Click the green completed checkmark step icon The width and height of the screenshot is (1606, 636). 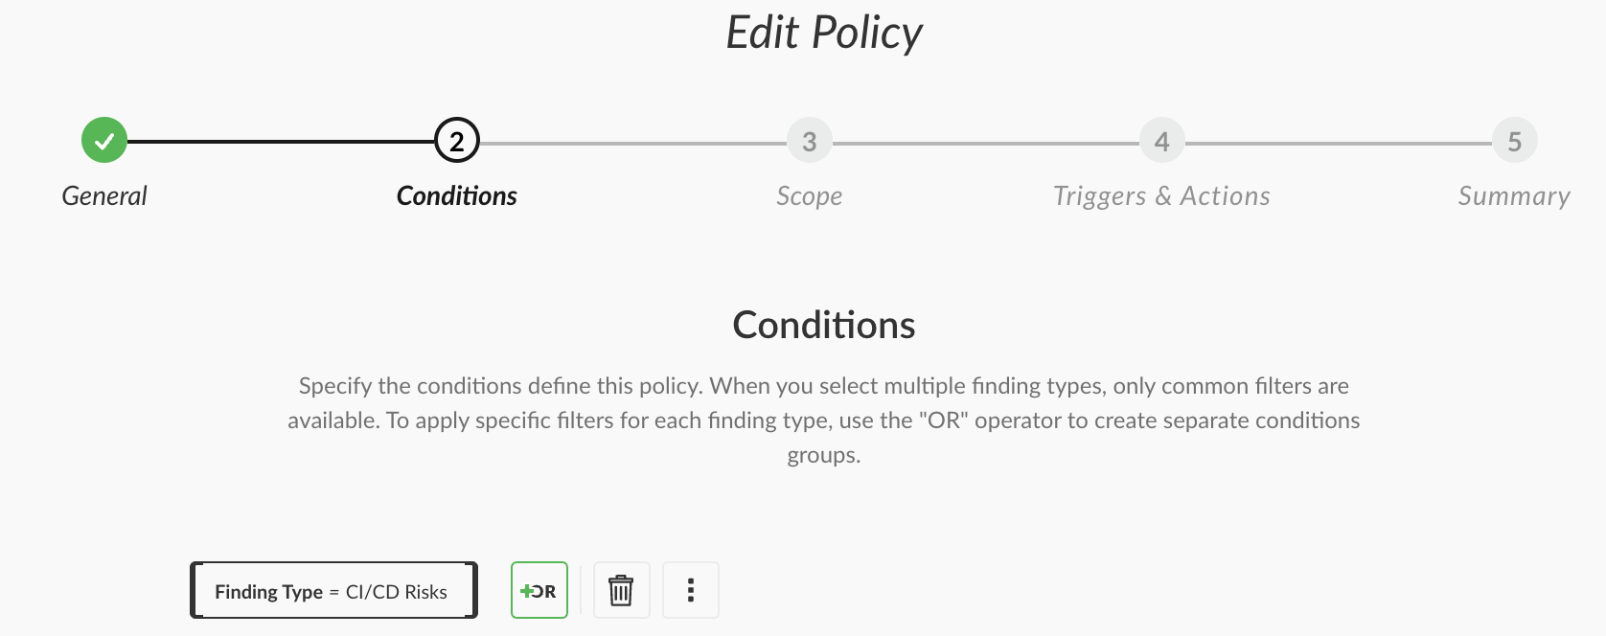(x=104, y=141)
